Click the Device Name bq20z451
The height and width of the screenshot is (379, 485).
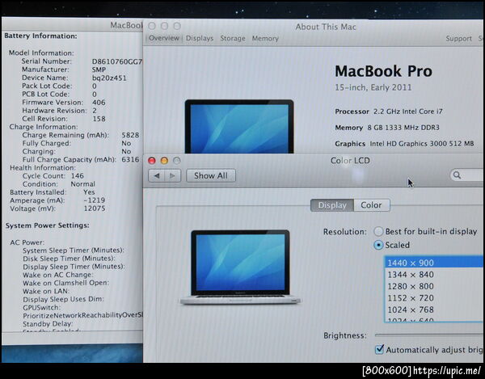(109, 78)
